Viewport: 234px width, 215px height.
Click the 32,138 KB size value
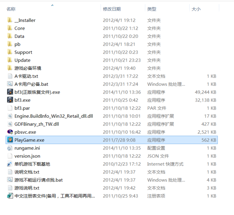click(206, 100)
